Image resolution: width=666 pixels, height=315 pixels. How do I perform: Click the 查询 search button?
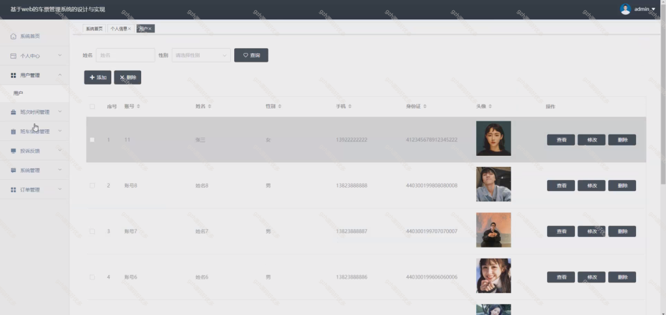click(x=251, y=55)
